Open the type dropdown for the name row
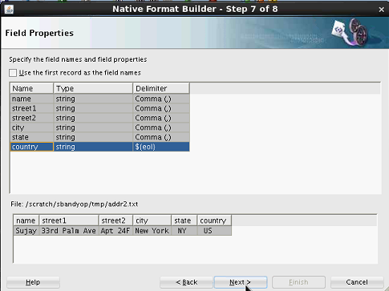This screenshot has height=291, width=389. coord(93,99)
